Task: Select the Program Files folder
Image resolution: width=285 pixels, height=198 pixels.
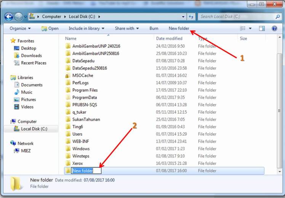Action: [x=85, y=90]
